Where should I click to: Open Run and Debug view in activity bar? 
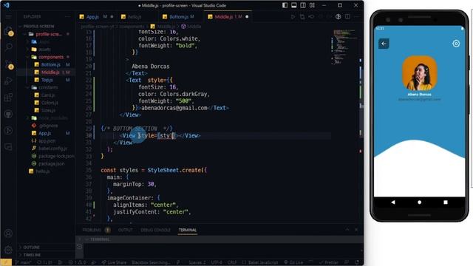click(8, 81)
